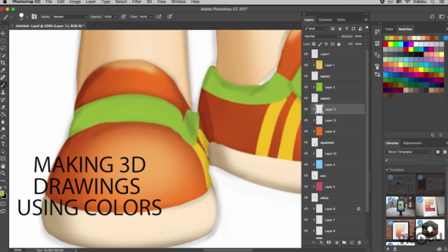Open the brush Opacity dropdown arrow
Screen dimensions: 448x252
click(x=115, y=17)
